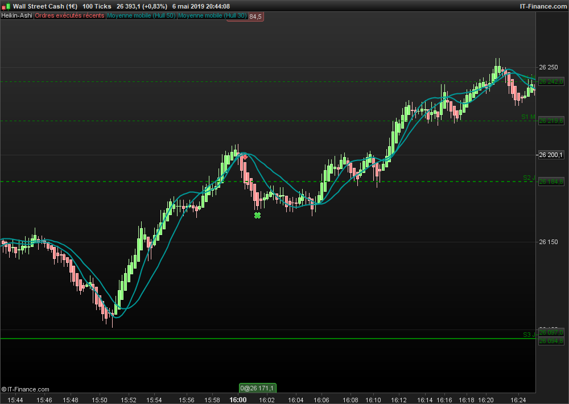This screenshot has width=569, height=404.
Task: Click the 84,5 value tag beside the legend
Action: point(255,17)
